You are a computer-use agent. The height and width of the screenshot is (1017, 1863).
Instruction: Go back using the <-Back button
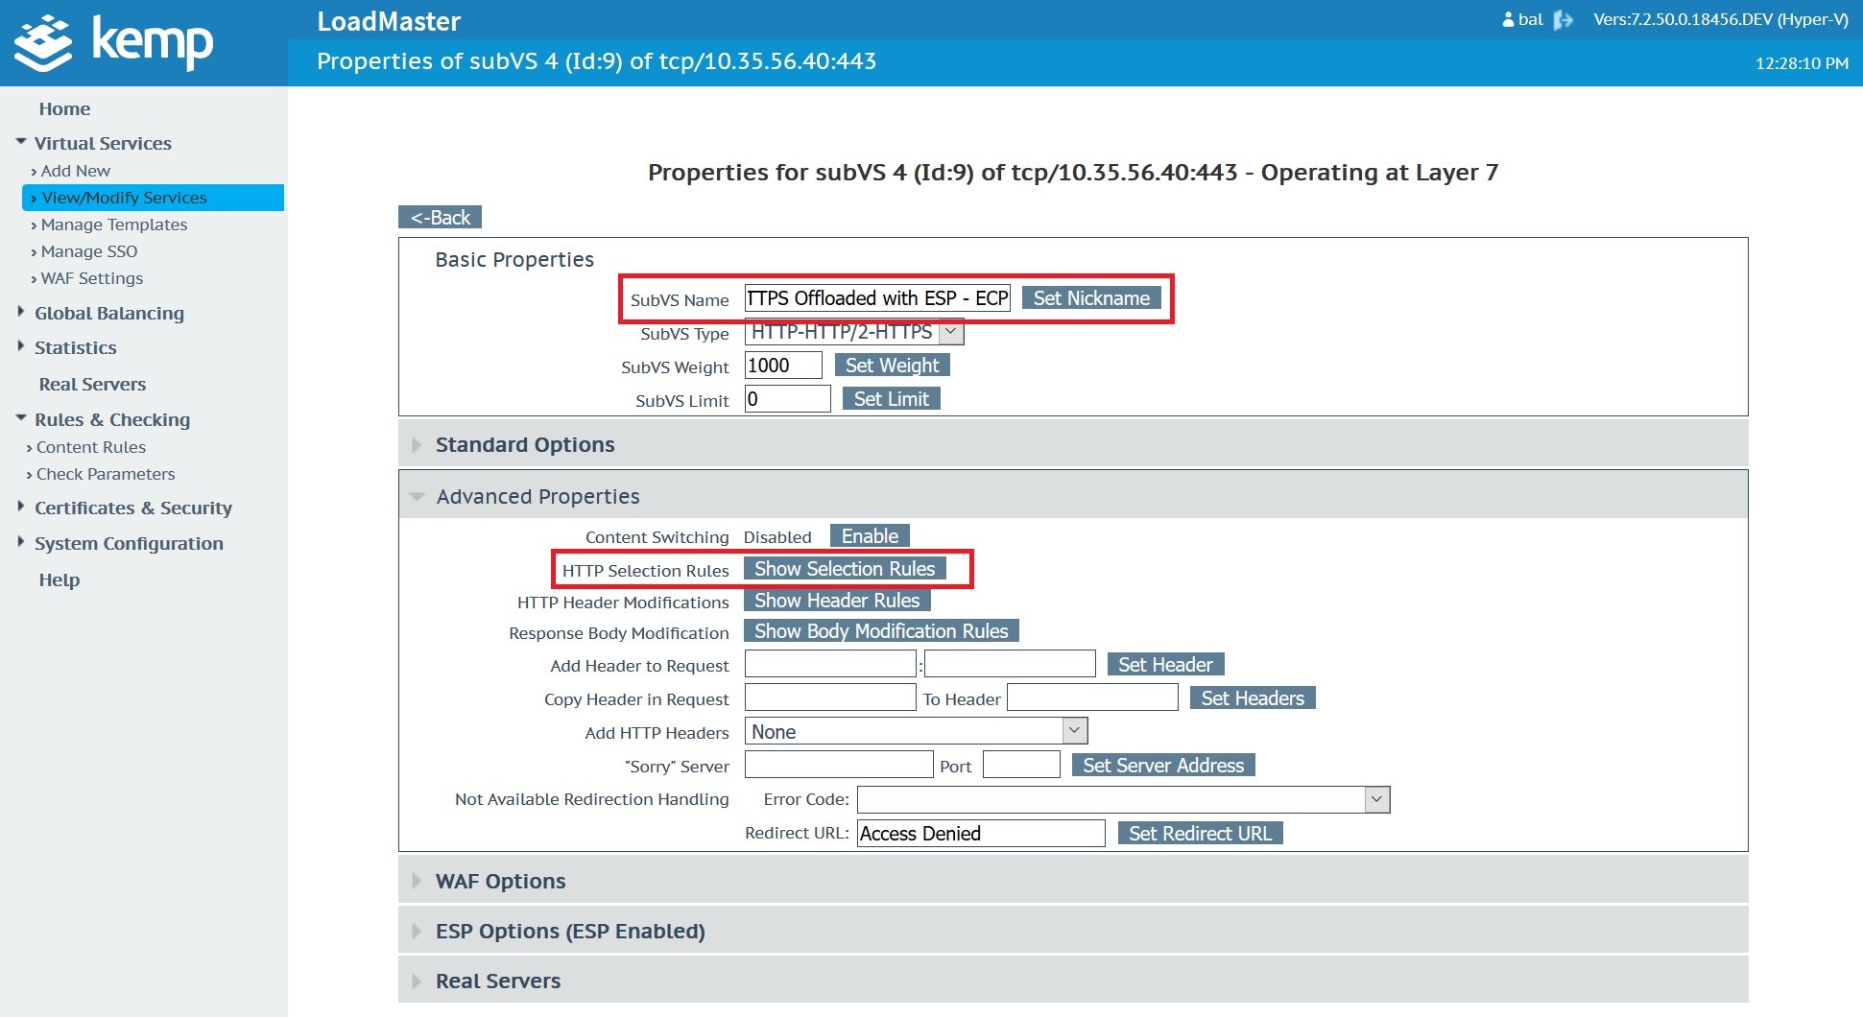coord(440,218)
